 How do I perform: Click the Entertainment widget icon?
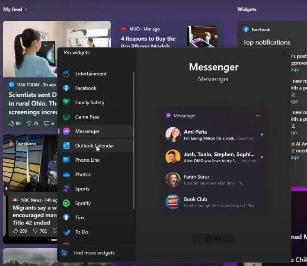(66, 74)
